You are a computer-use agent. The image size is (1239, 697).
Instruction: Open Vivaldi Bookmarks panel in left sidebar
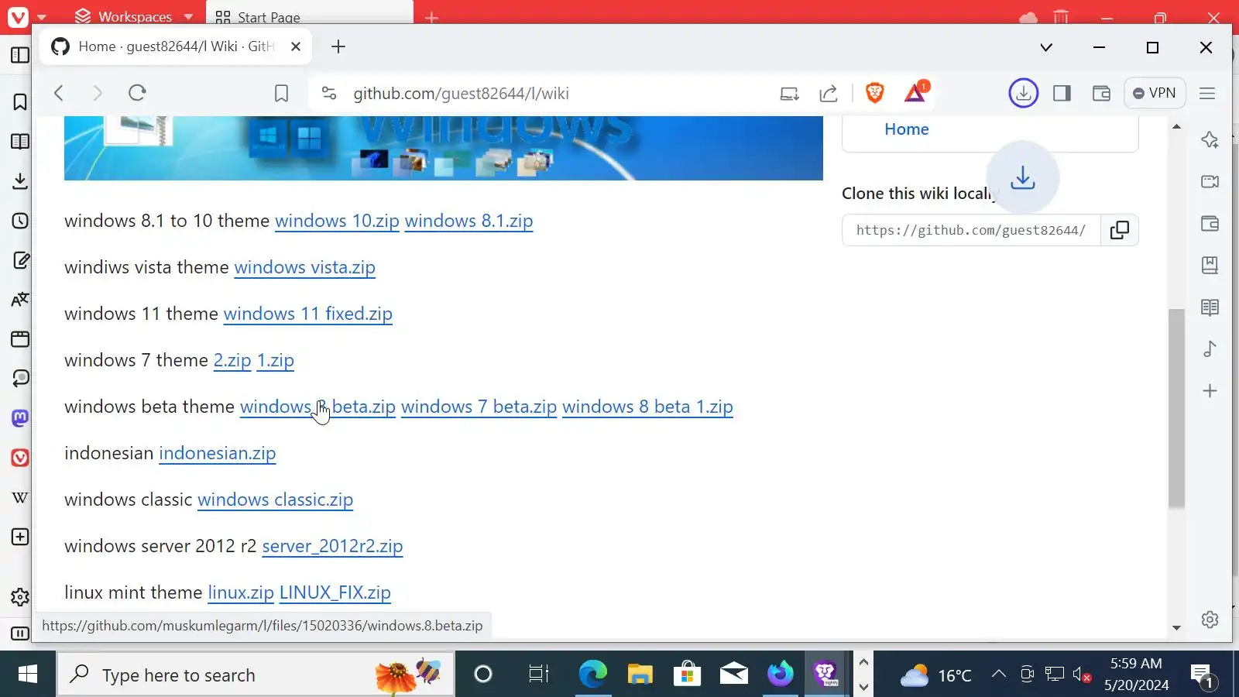[20, 102]
